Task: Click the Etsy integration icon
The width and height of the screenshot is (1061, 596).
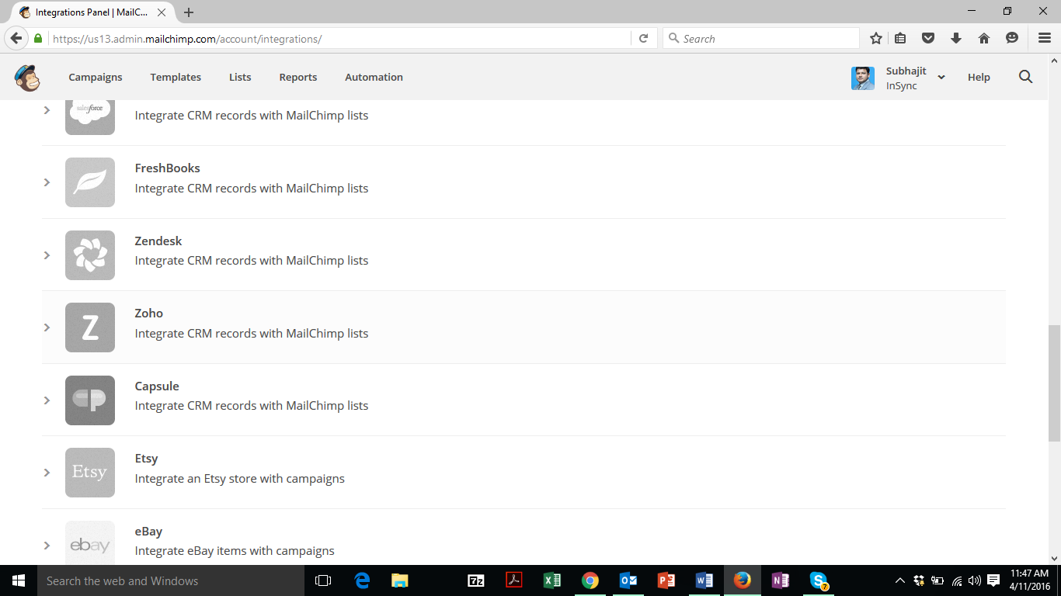Action: (x=90, y=473)
